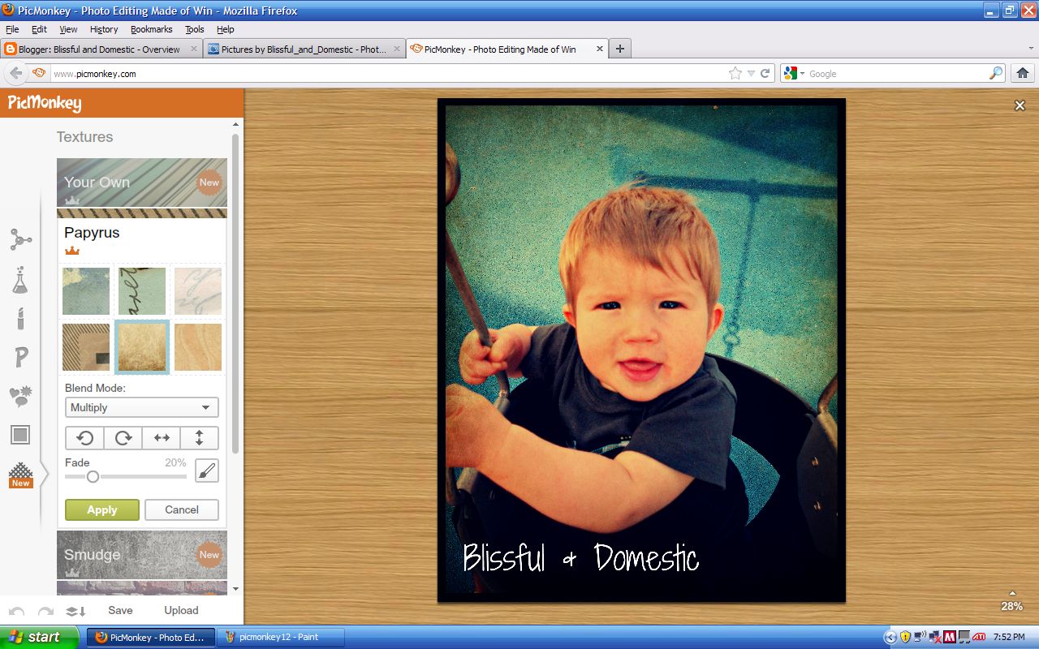Viewport: 1039px width, 649px height.
Task: Click the yellow security shield tray icon
Action: coord(906,637)
